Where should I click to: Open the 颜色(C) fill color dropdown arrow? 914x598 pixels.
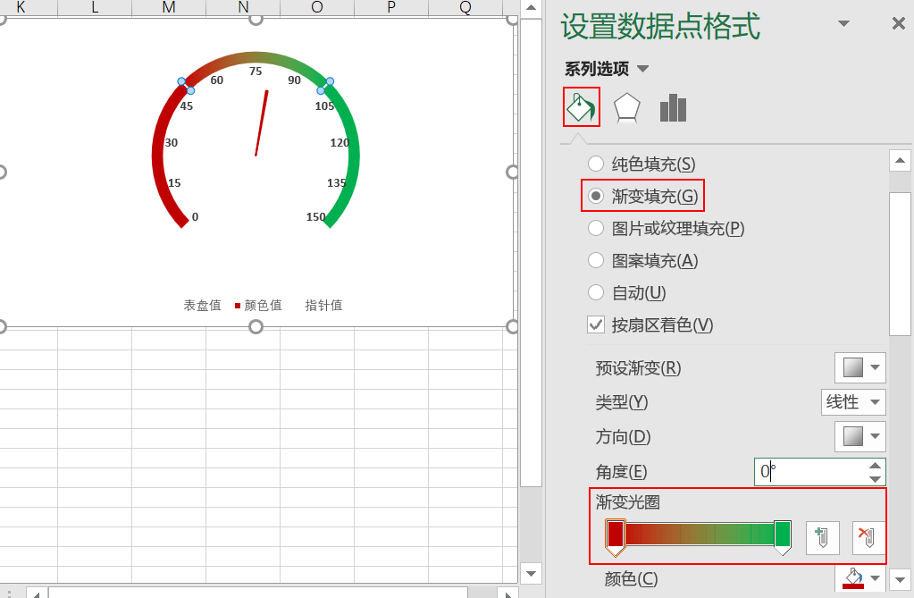(x=875, y=578)
